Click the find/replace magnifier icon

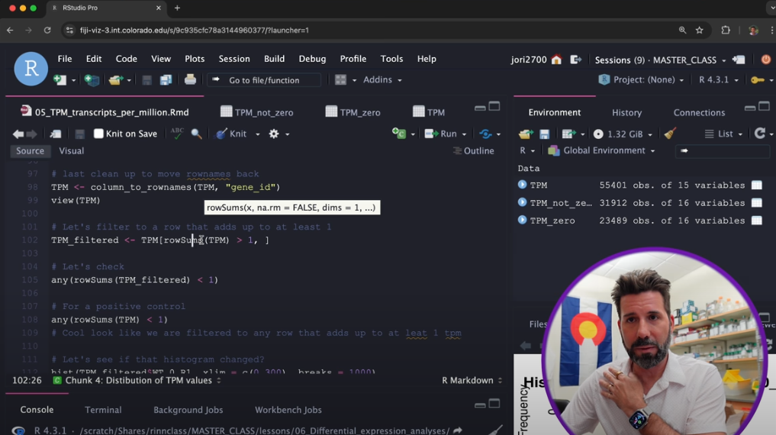196,134
